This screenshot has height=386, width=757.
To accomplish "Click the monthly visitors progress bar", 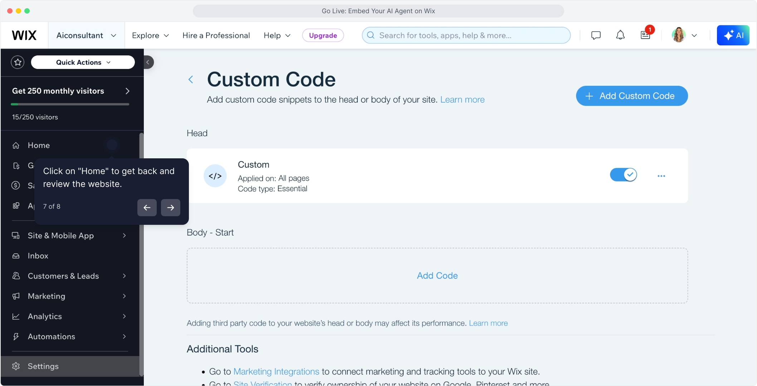I will click(x=70, y=104).
